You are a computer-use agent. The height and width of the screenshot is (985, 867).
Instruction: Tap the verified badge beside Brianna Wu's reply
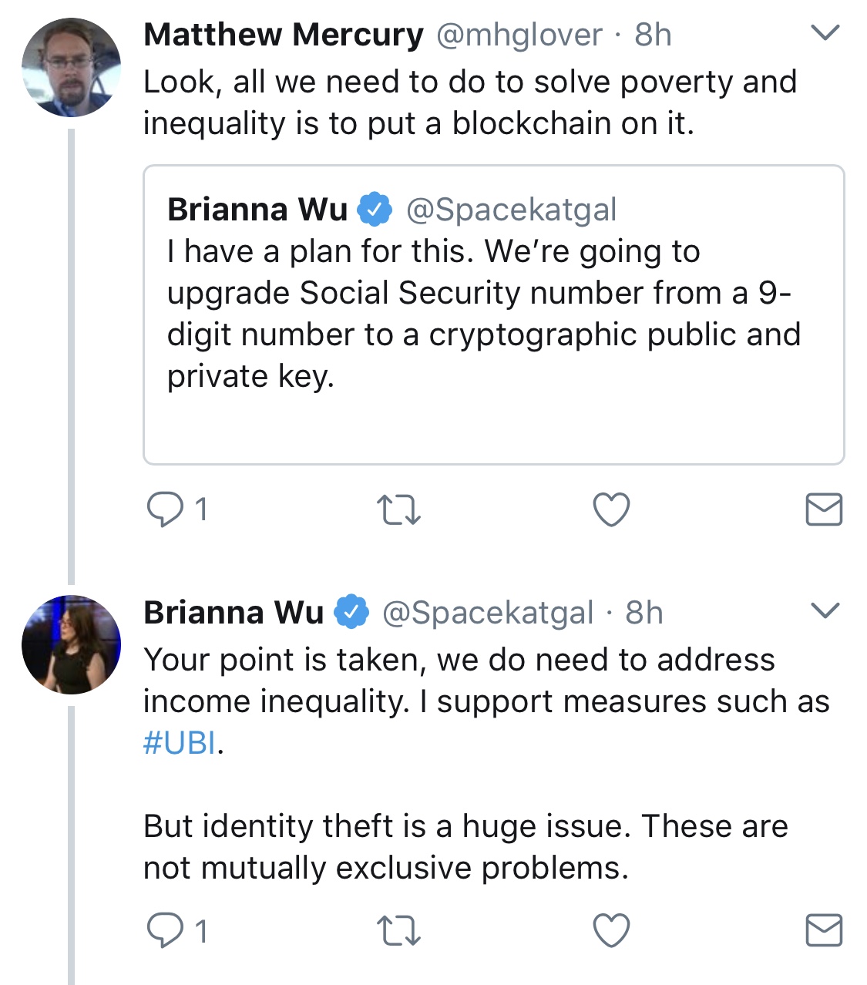pos(352,612)
